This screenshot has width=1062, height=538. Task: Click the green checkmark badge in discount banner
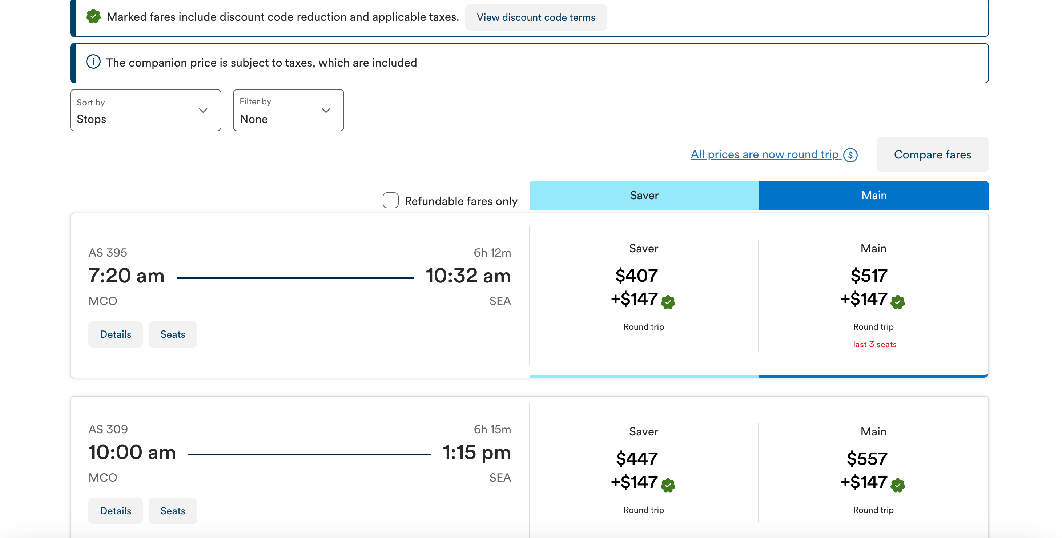(93, 16)
